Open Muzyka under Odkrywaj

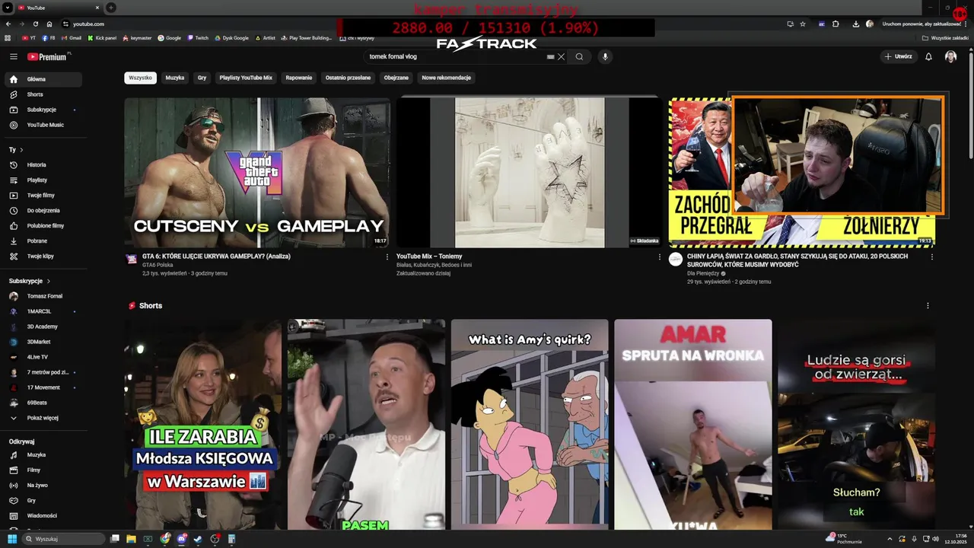pos(43,454)
